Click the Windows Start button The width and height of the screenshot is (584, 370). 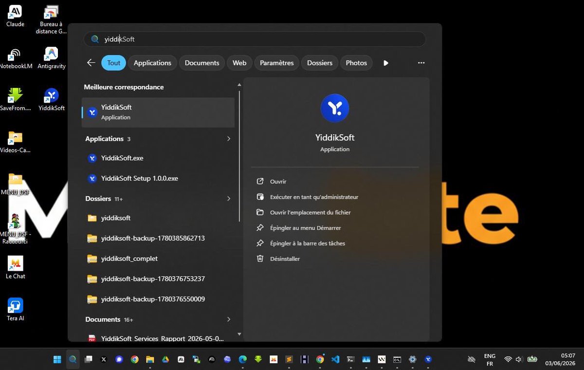tap(57, 359)
